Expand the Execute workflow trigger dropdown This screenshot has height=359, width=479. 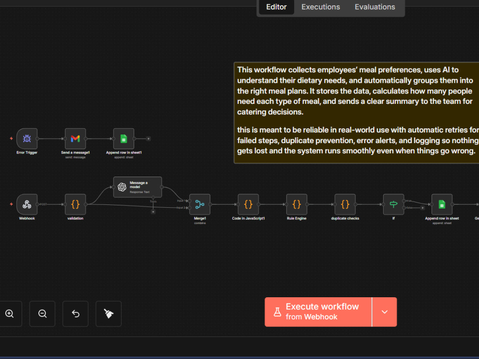point(385,312)
